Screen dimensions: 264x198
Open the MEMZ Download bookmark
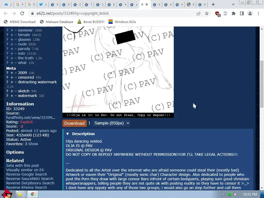click(x=20, y=22)
